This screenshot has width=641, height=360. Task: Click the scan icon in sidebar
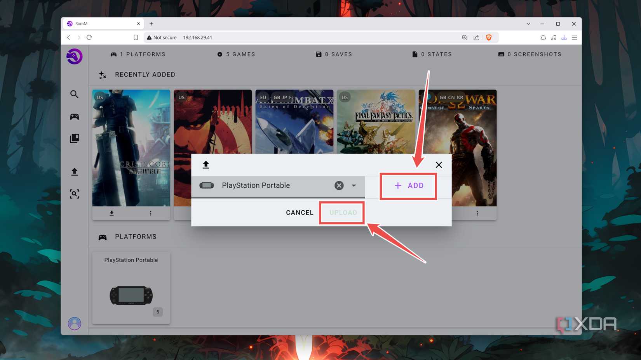74,194
